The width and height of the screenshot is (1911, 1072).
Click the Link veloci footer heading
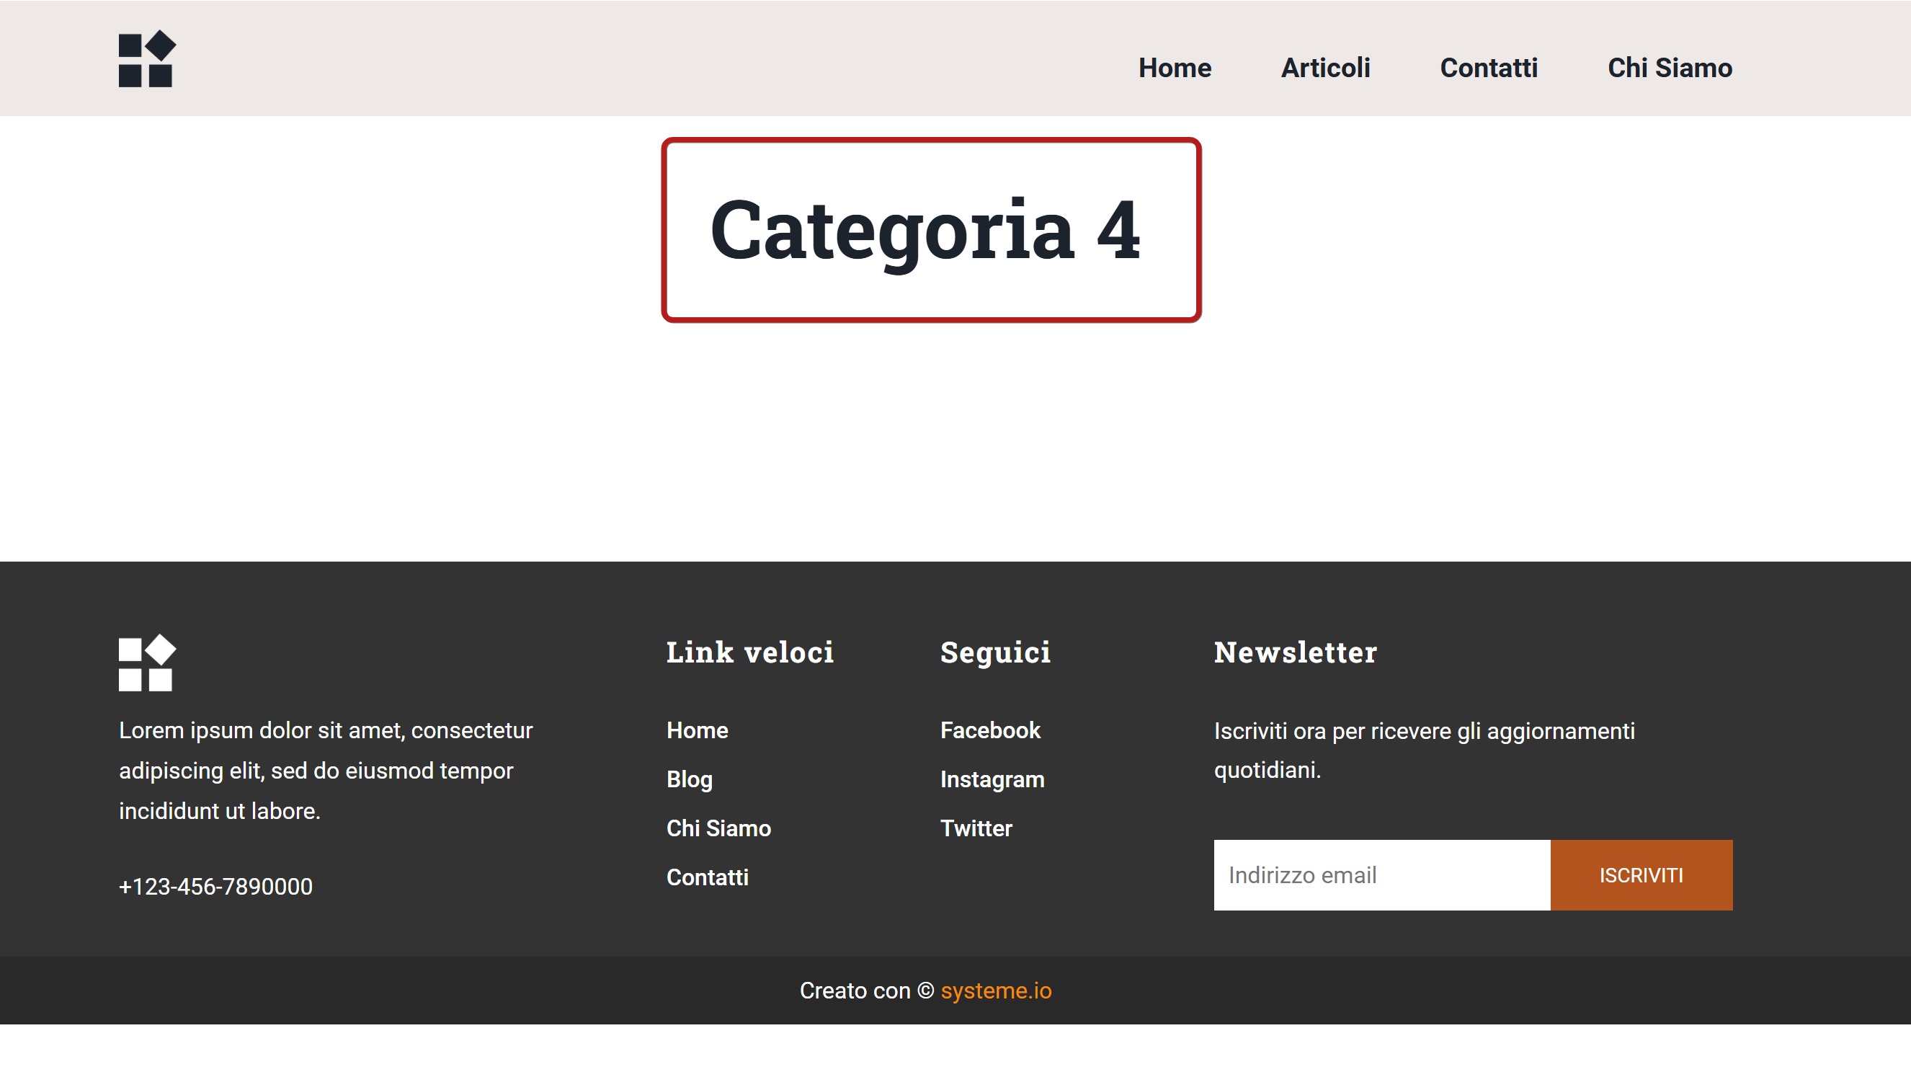click(750, 652)
